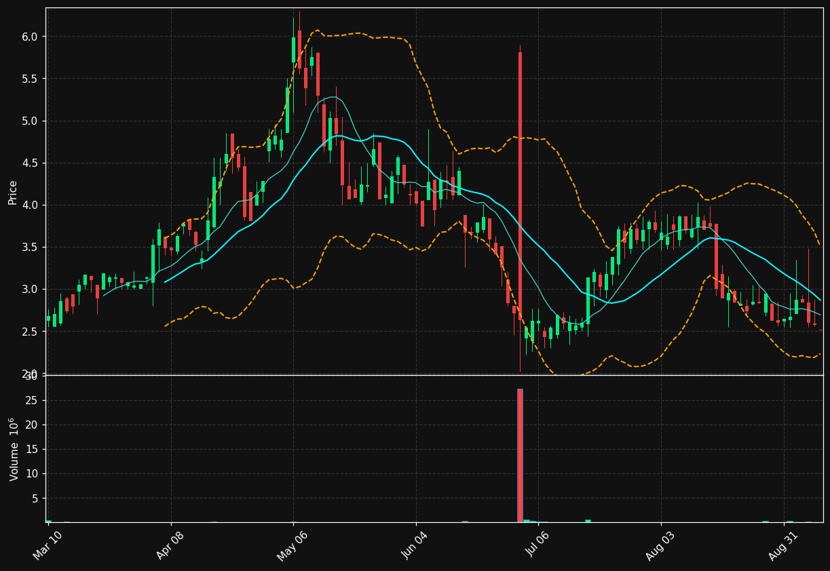
Task: Click the 'Mar 10' date label
Action: (48, 545)
